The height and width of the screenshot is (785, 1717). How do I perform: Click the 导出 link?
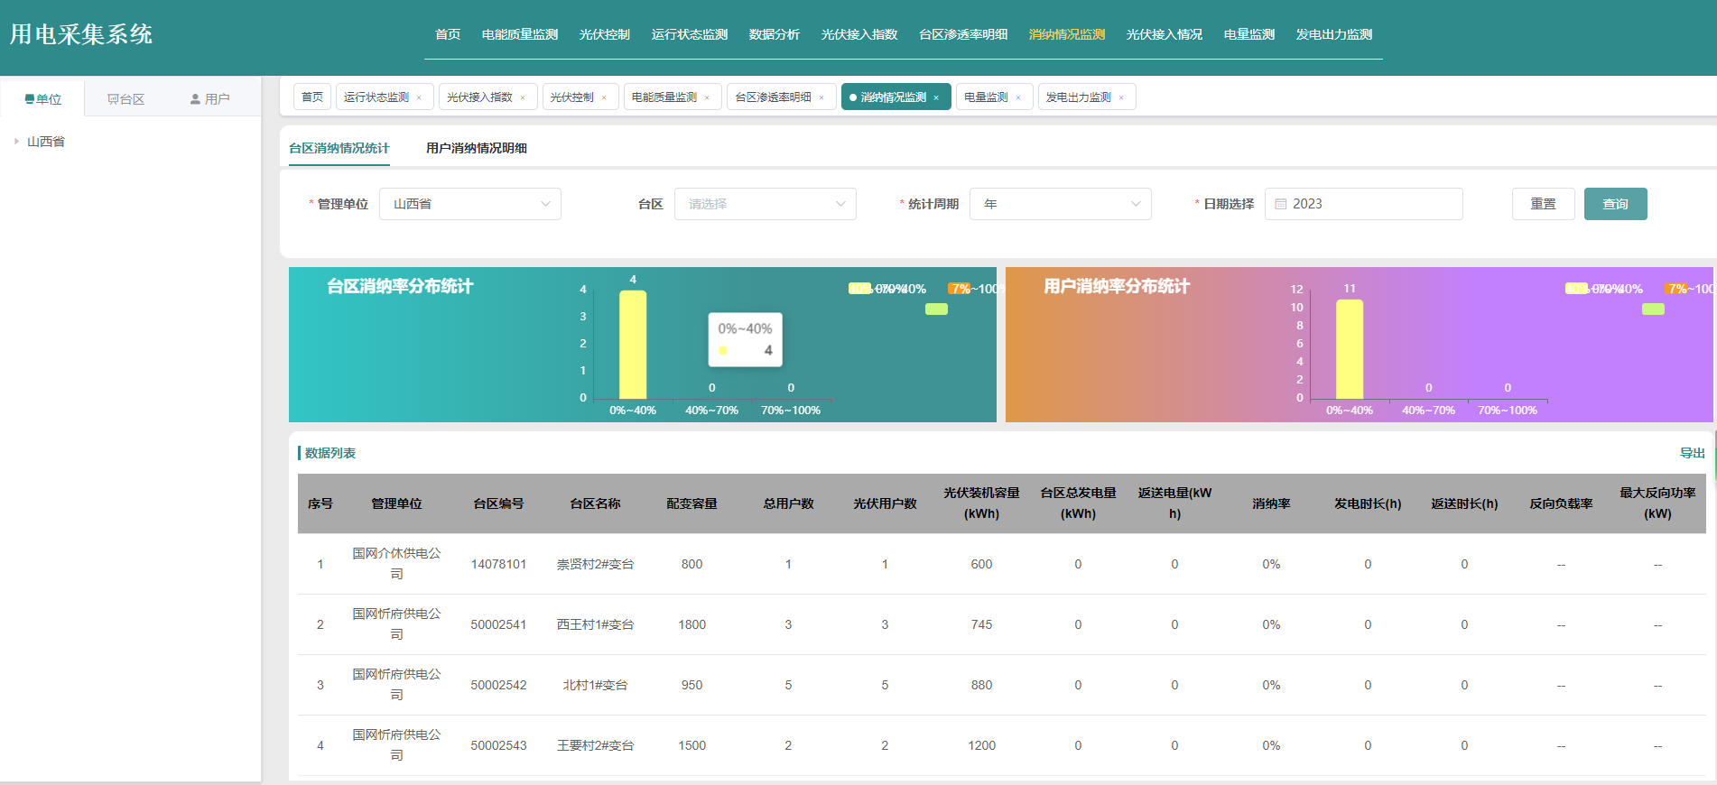click(x=1692, y=453)
